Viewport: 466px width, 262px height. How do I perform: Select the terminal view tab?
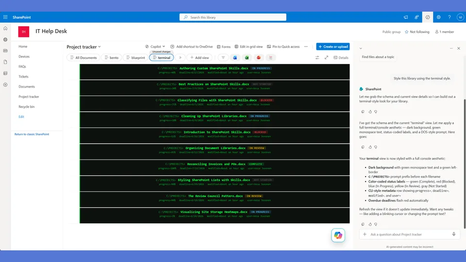(161, 58)
